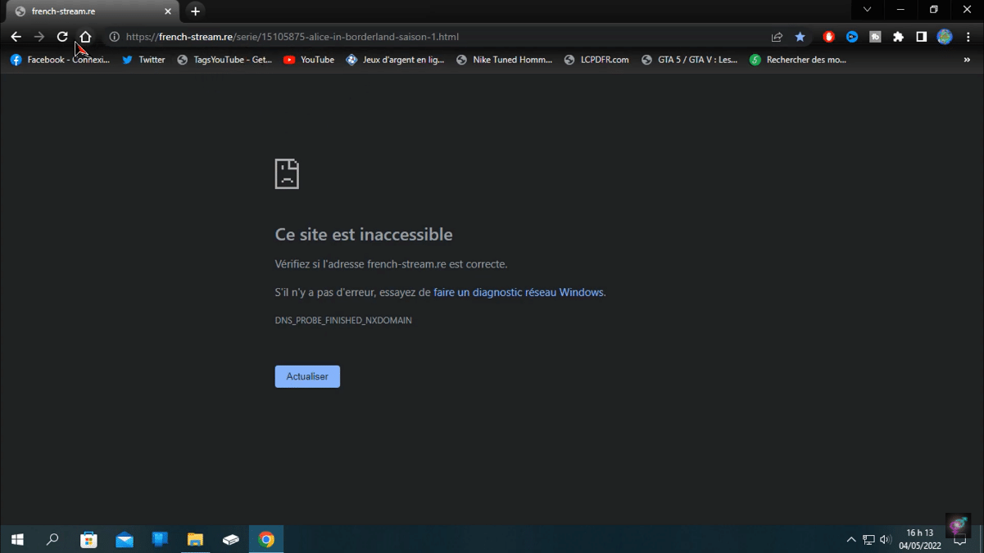Reload the page with the refresh icon
Viewport: 984px width, 553px height.
pyautogui.click(x=62, y=37)
